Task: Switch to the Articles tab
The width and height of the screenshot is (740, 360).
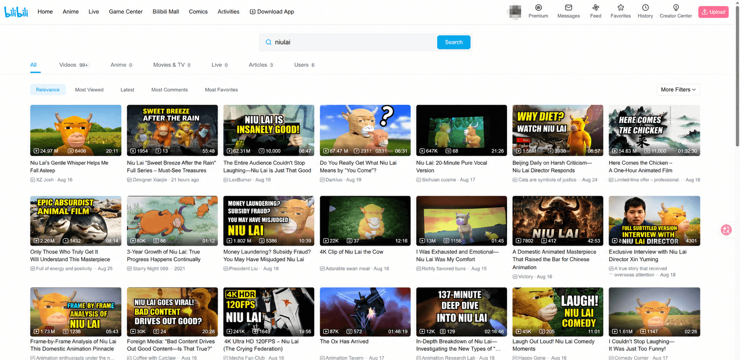Action: coord(261,65)
